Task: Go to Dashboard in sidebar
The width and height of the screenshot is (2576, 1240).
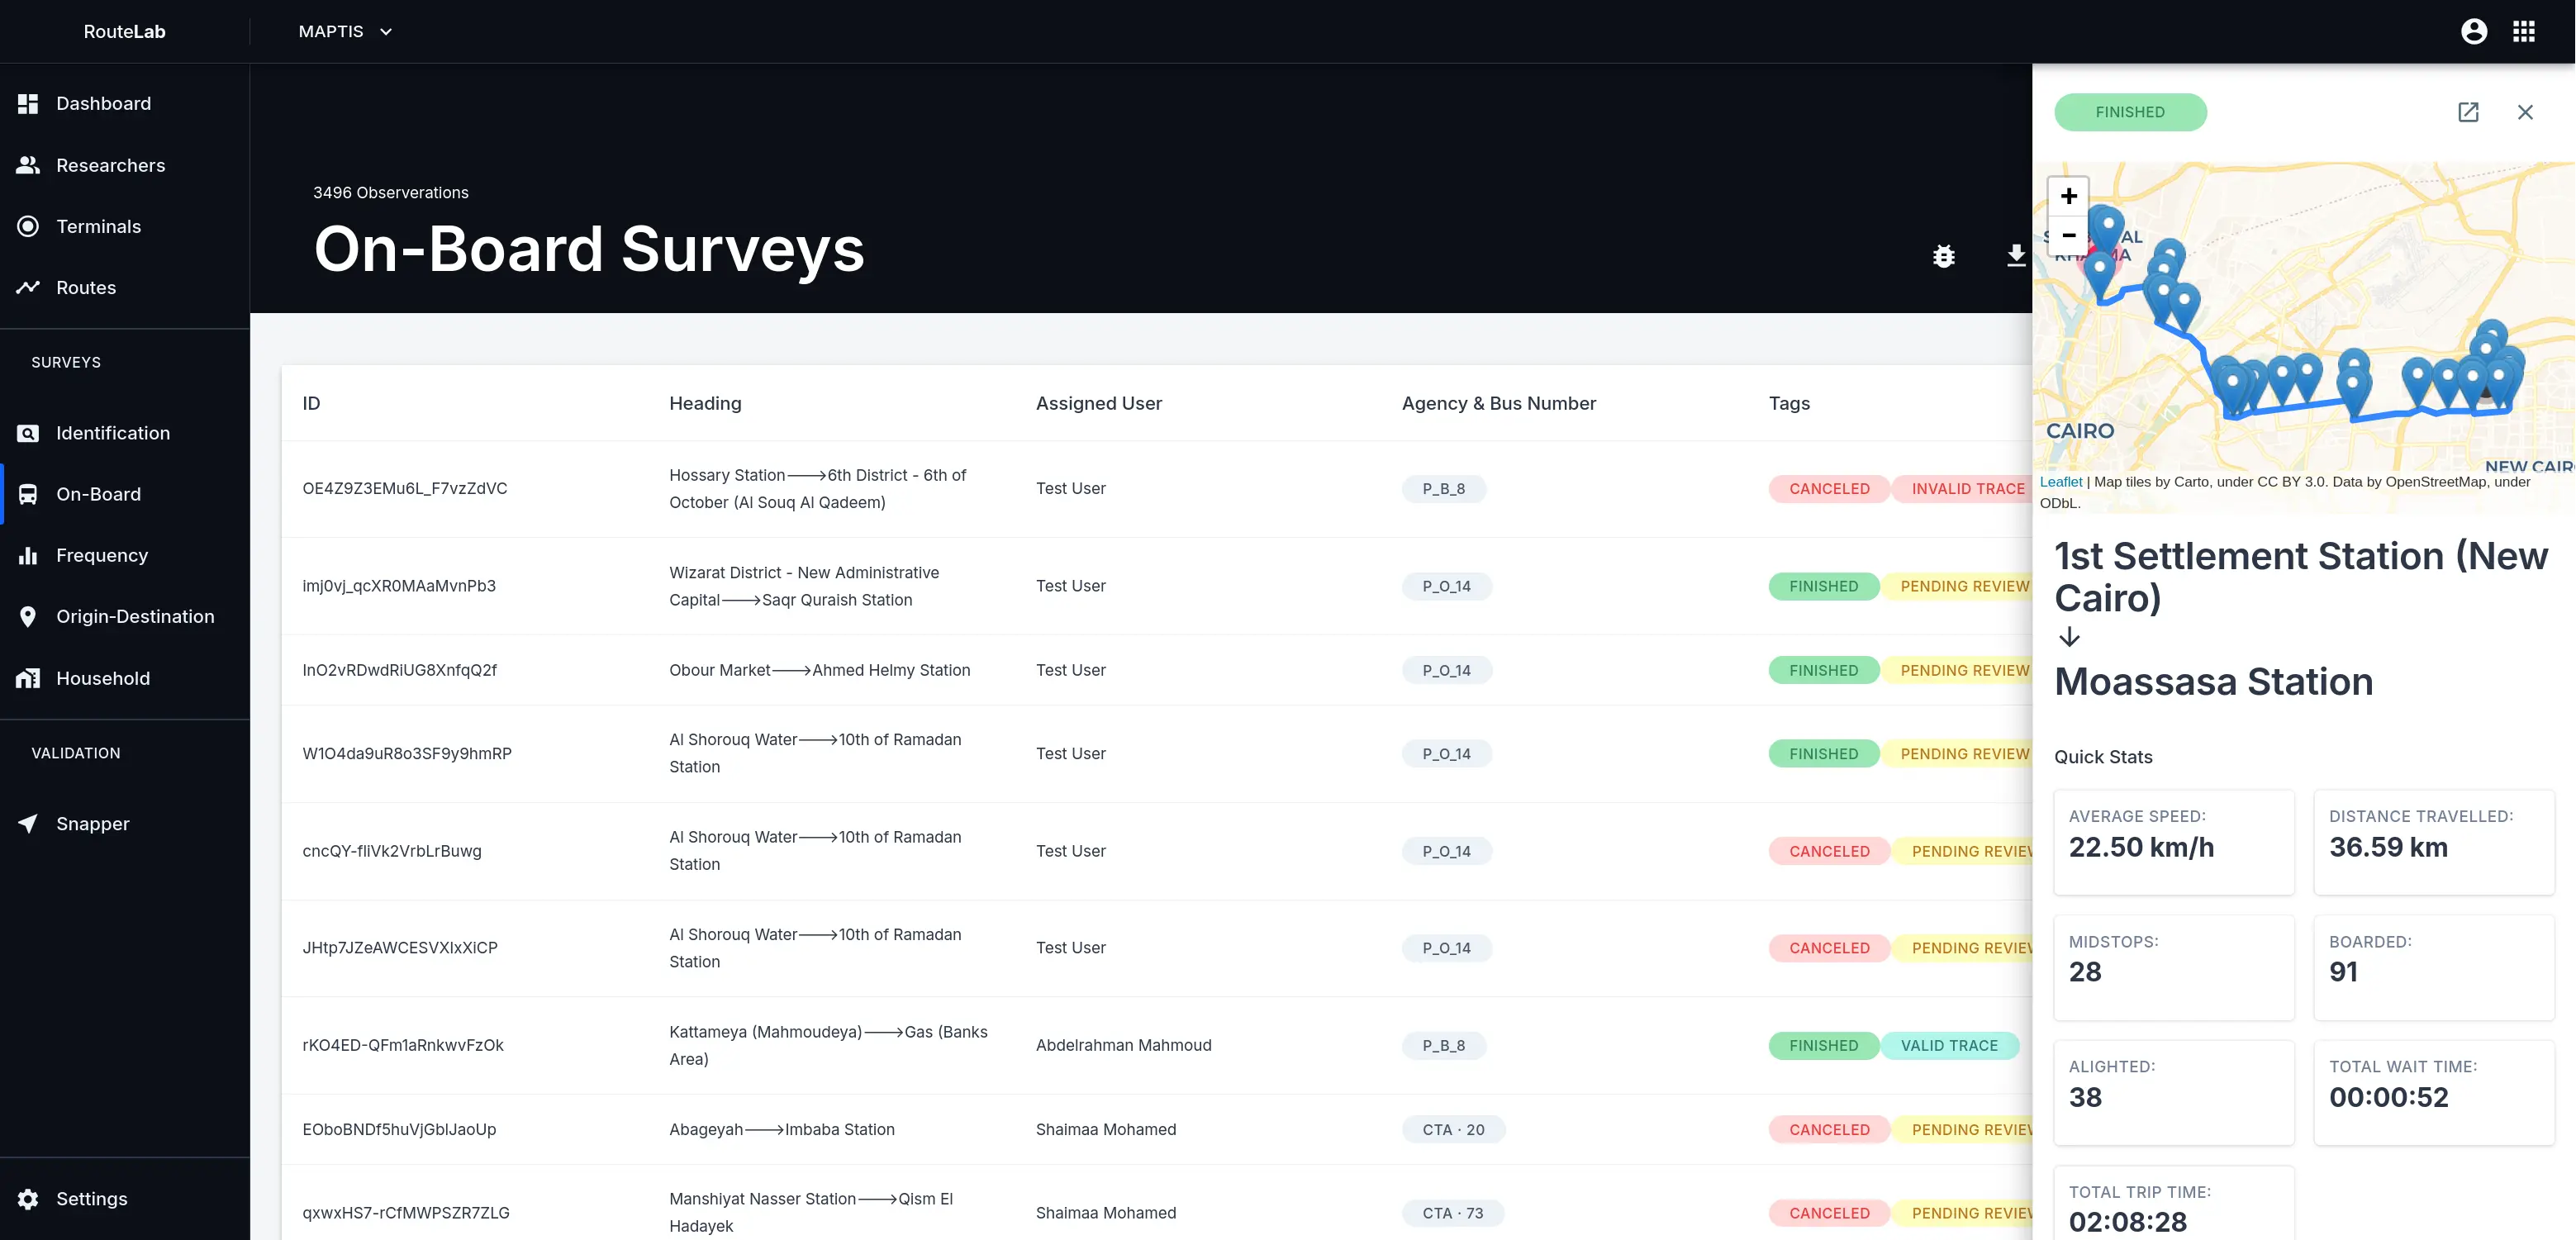Action: click(103, 103)
